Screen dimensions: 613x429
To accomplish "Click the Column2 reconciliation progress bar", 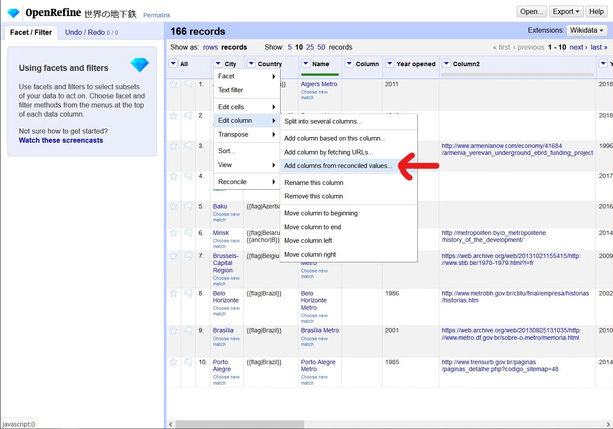I will pos(518,74).
